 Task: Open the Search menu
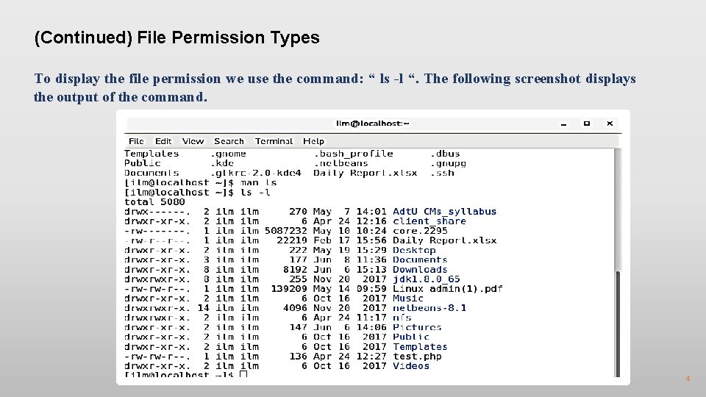click(x=229, y=141)
